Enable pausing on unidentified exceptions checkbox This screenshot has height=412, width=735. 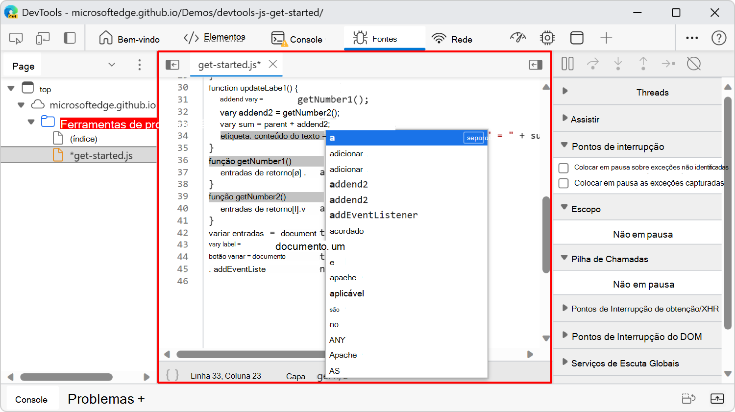(563, 168)
